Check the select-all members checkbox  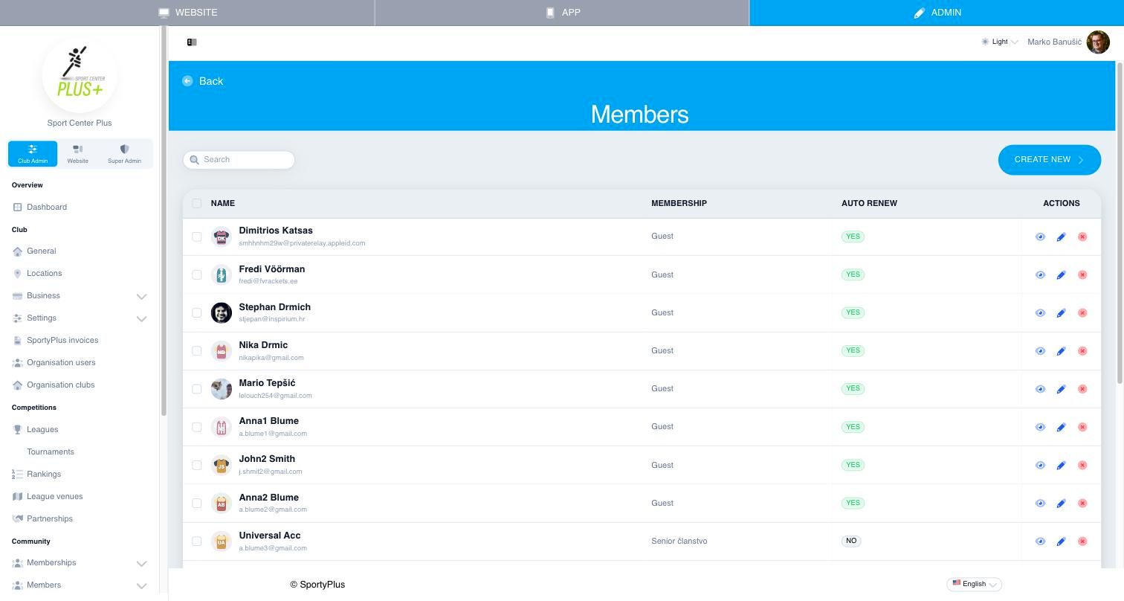pyautogui.click(x=196, y=203)
